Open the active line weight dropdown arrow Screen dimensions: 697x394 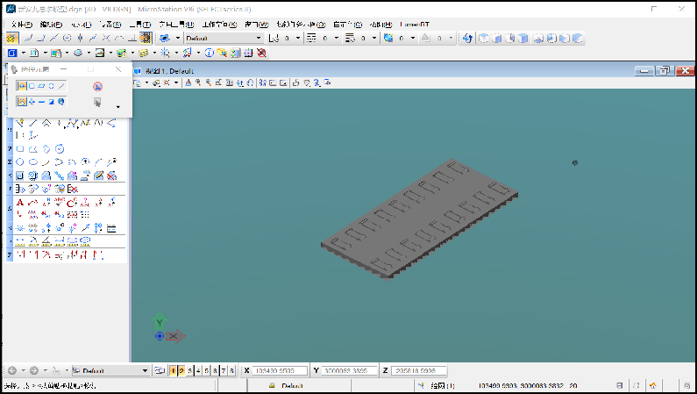[374, 39]
